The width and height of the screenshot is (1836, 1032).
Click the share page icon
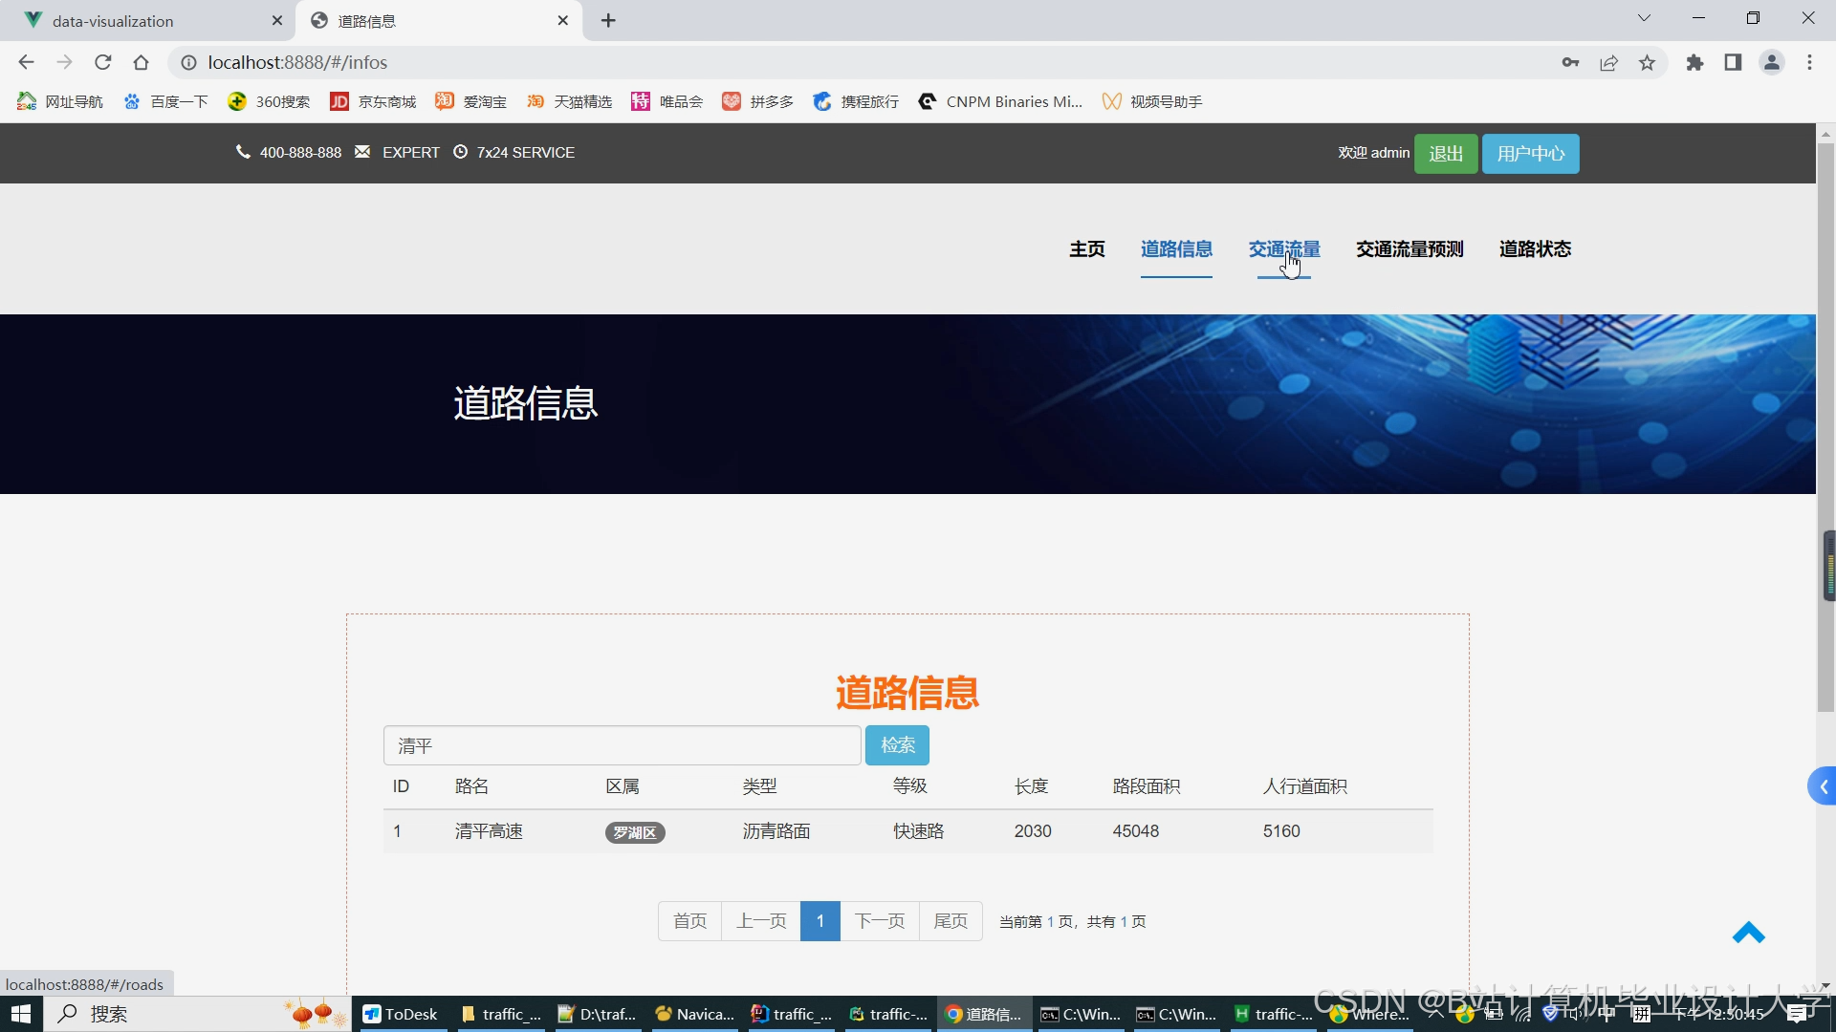click(1608, 63)
